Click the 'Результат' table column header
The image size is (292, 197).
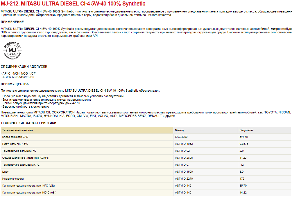point(246,130)
